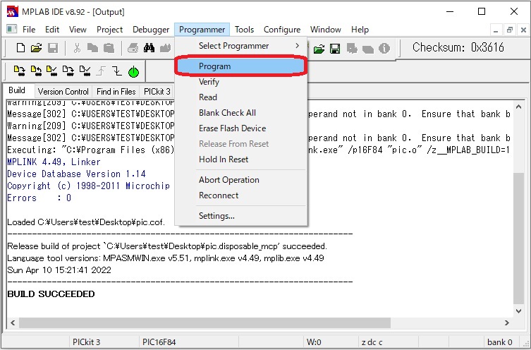Click the horizontal scrollbar thumb in the Output window
The height and width of the screenshot is (350, 531).
(205, 323)
